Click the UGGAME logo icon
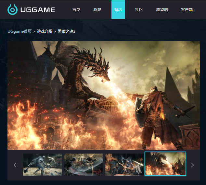Screen dimensions: 206x185 tap(12, 10)
